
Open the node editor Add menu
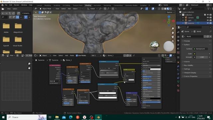tap(67, 55)
